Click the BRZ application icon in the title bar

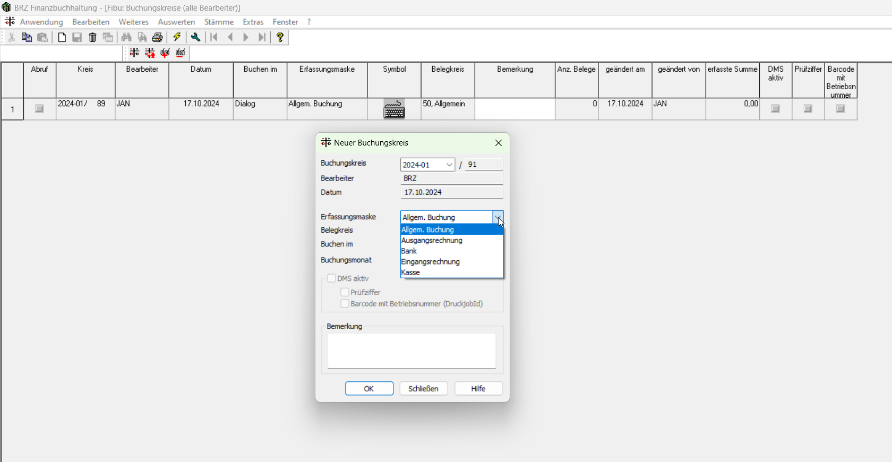point(6,7)
